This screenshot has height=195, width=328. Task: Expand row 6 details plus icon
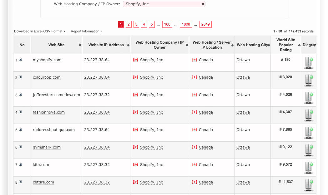pos(21,147)
